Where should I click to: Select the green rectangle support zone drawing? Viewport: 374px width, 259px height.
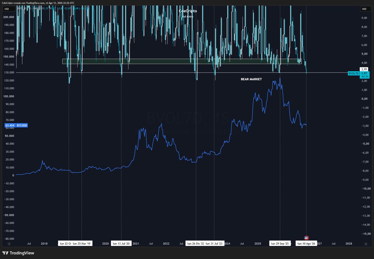pyautogui.click(x=182, y=61)
